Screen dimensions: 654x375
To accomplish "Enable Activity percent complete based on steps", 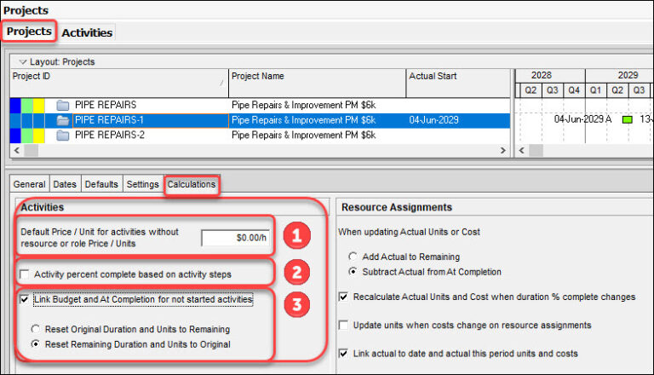I will (25, 274).
